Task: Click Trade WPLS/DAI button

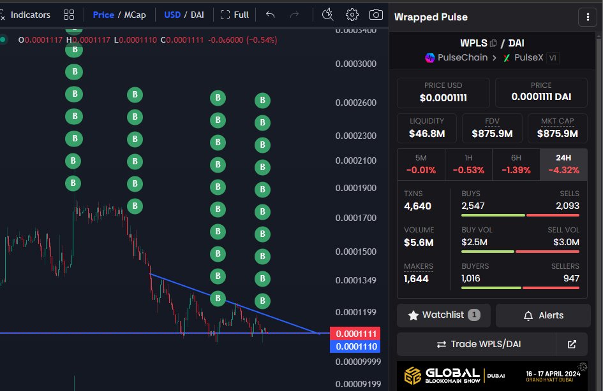Action: [477, 344]
